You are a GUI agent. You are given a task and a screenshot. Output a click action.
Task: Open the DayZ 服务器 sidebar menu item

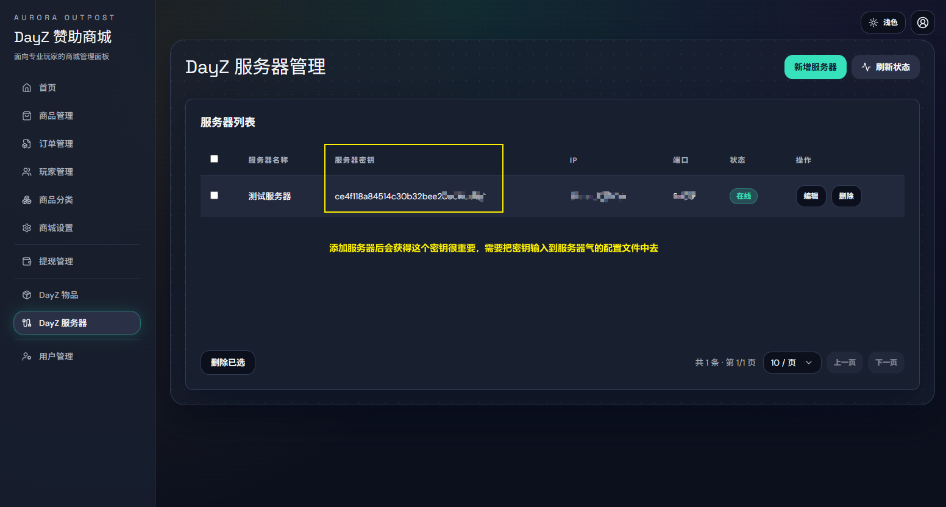point(77,323)
